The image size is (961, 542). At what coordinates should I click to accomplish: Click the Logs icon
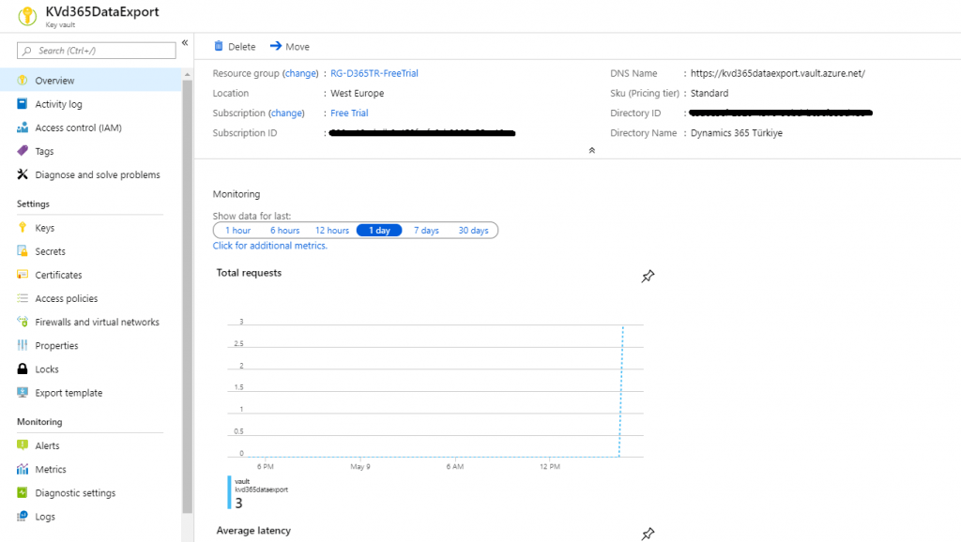pos(23,517)
